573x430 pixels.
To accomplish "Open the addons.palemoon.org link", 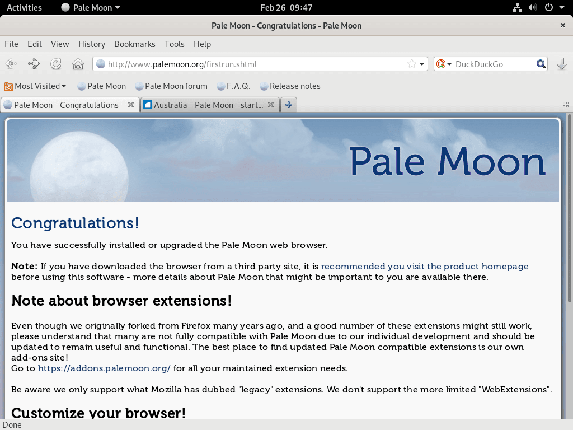I will pos(104,368).
